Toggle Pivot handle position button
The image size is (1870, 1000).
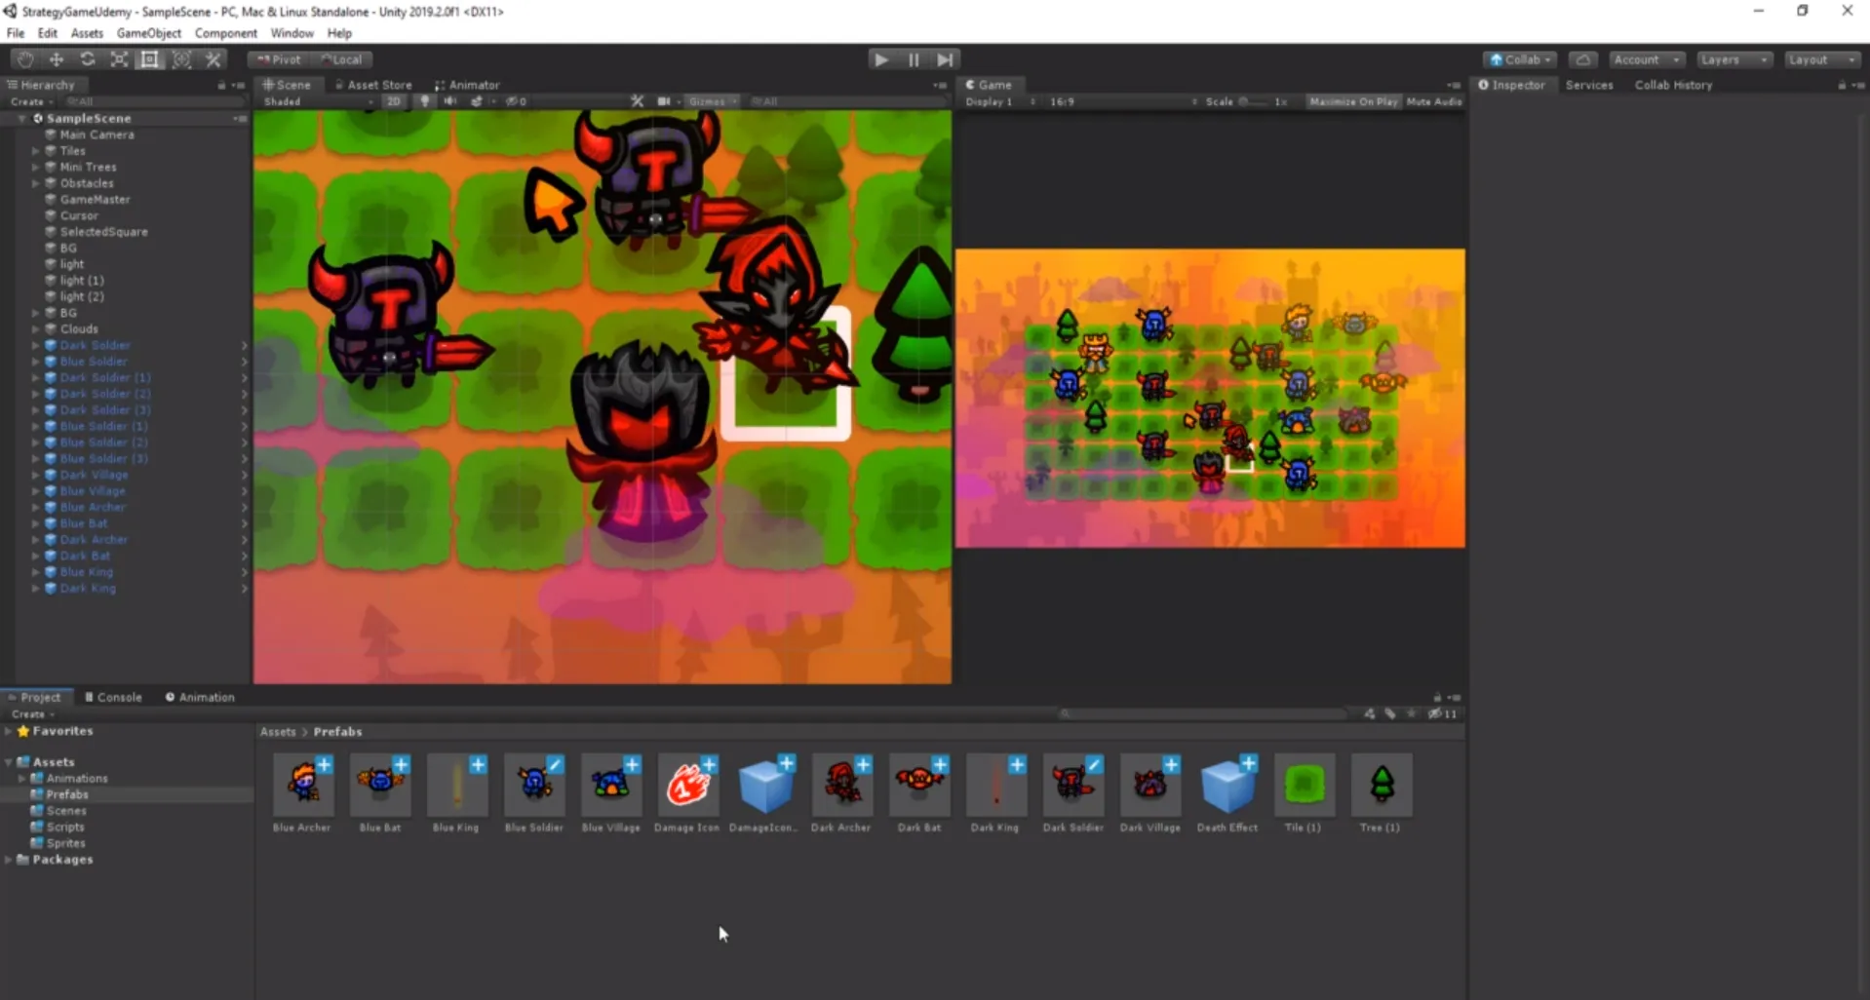pos(279,59)
